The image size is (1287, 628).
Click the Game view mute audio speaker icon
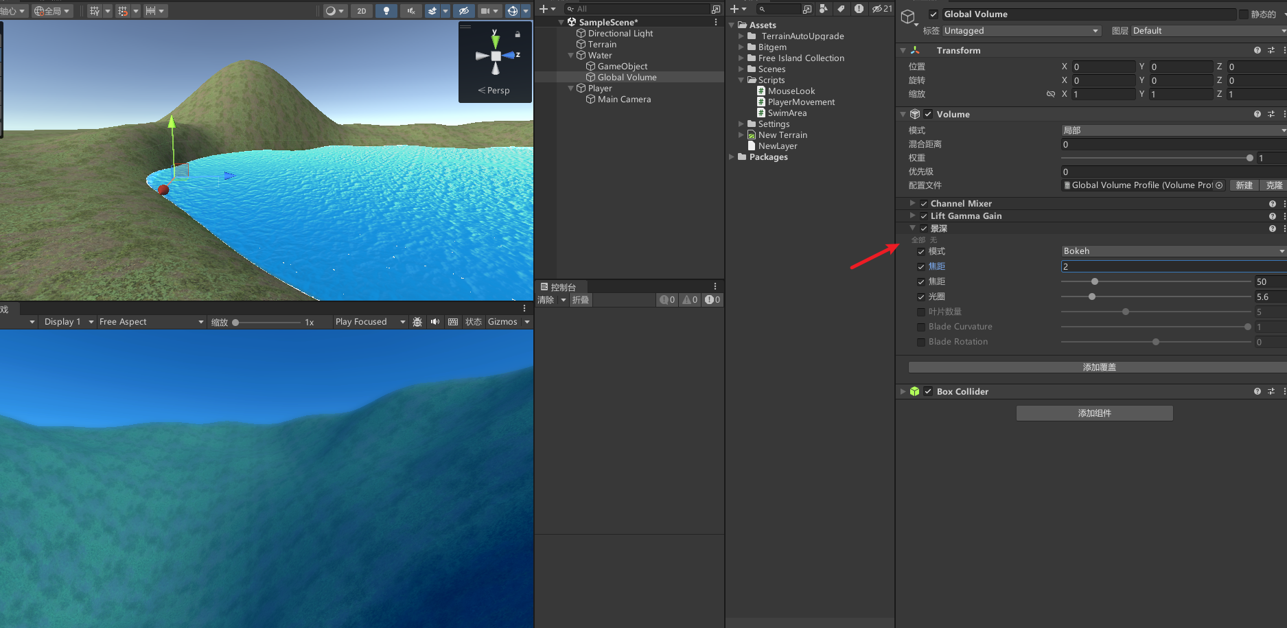[x=435, y=322]
